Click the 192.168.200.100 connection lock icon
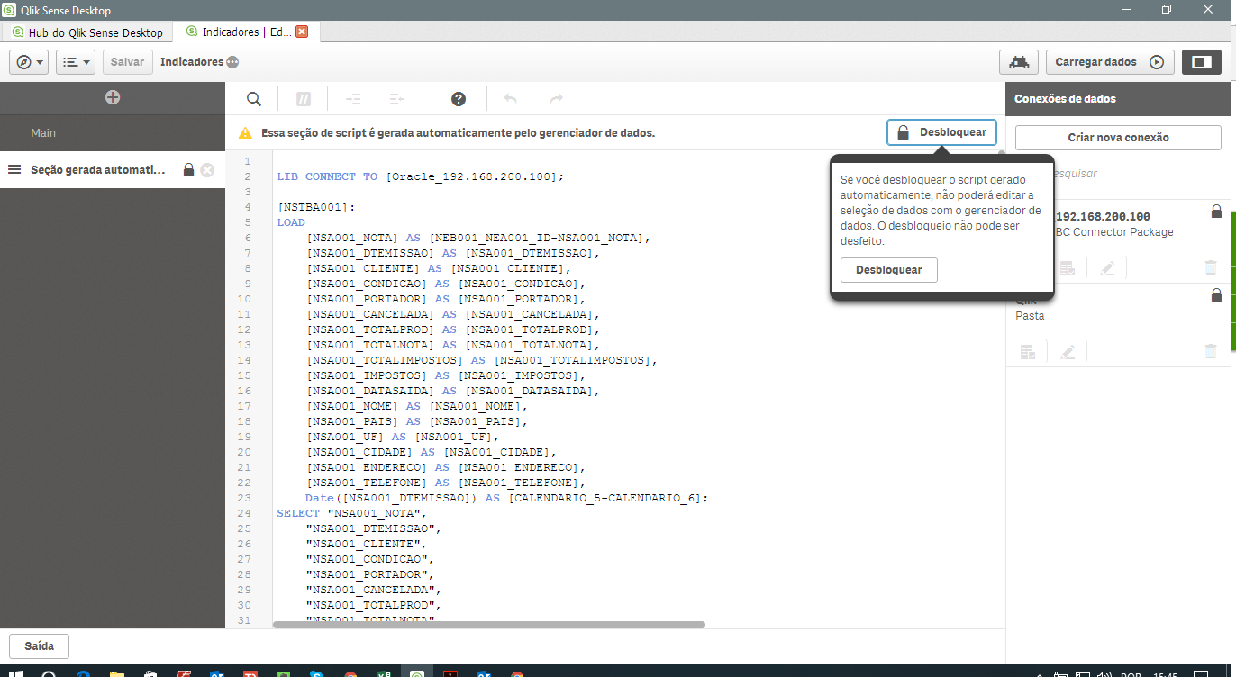 click(x=1216, y=212)
